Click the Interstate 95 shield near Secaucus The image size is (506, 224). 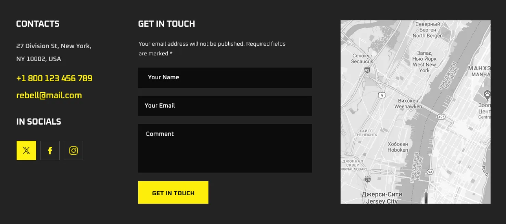[367, 70]
